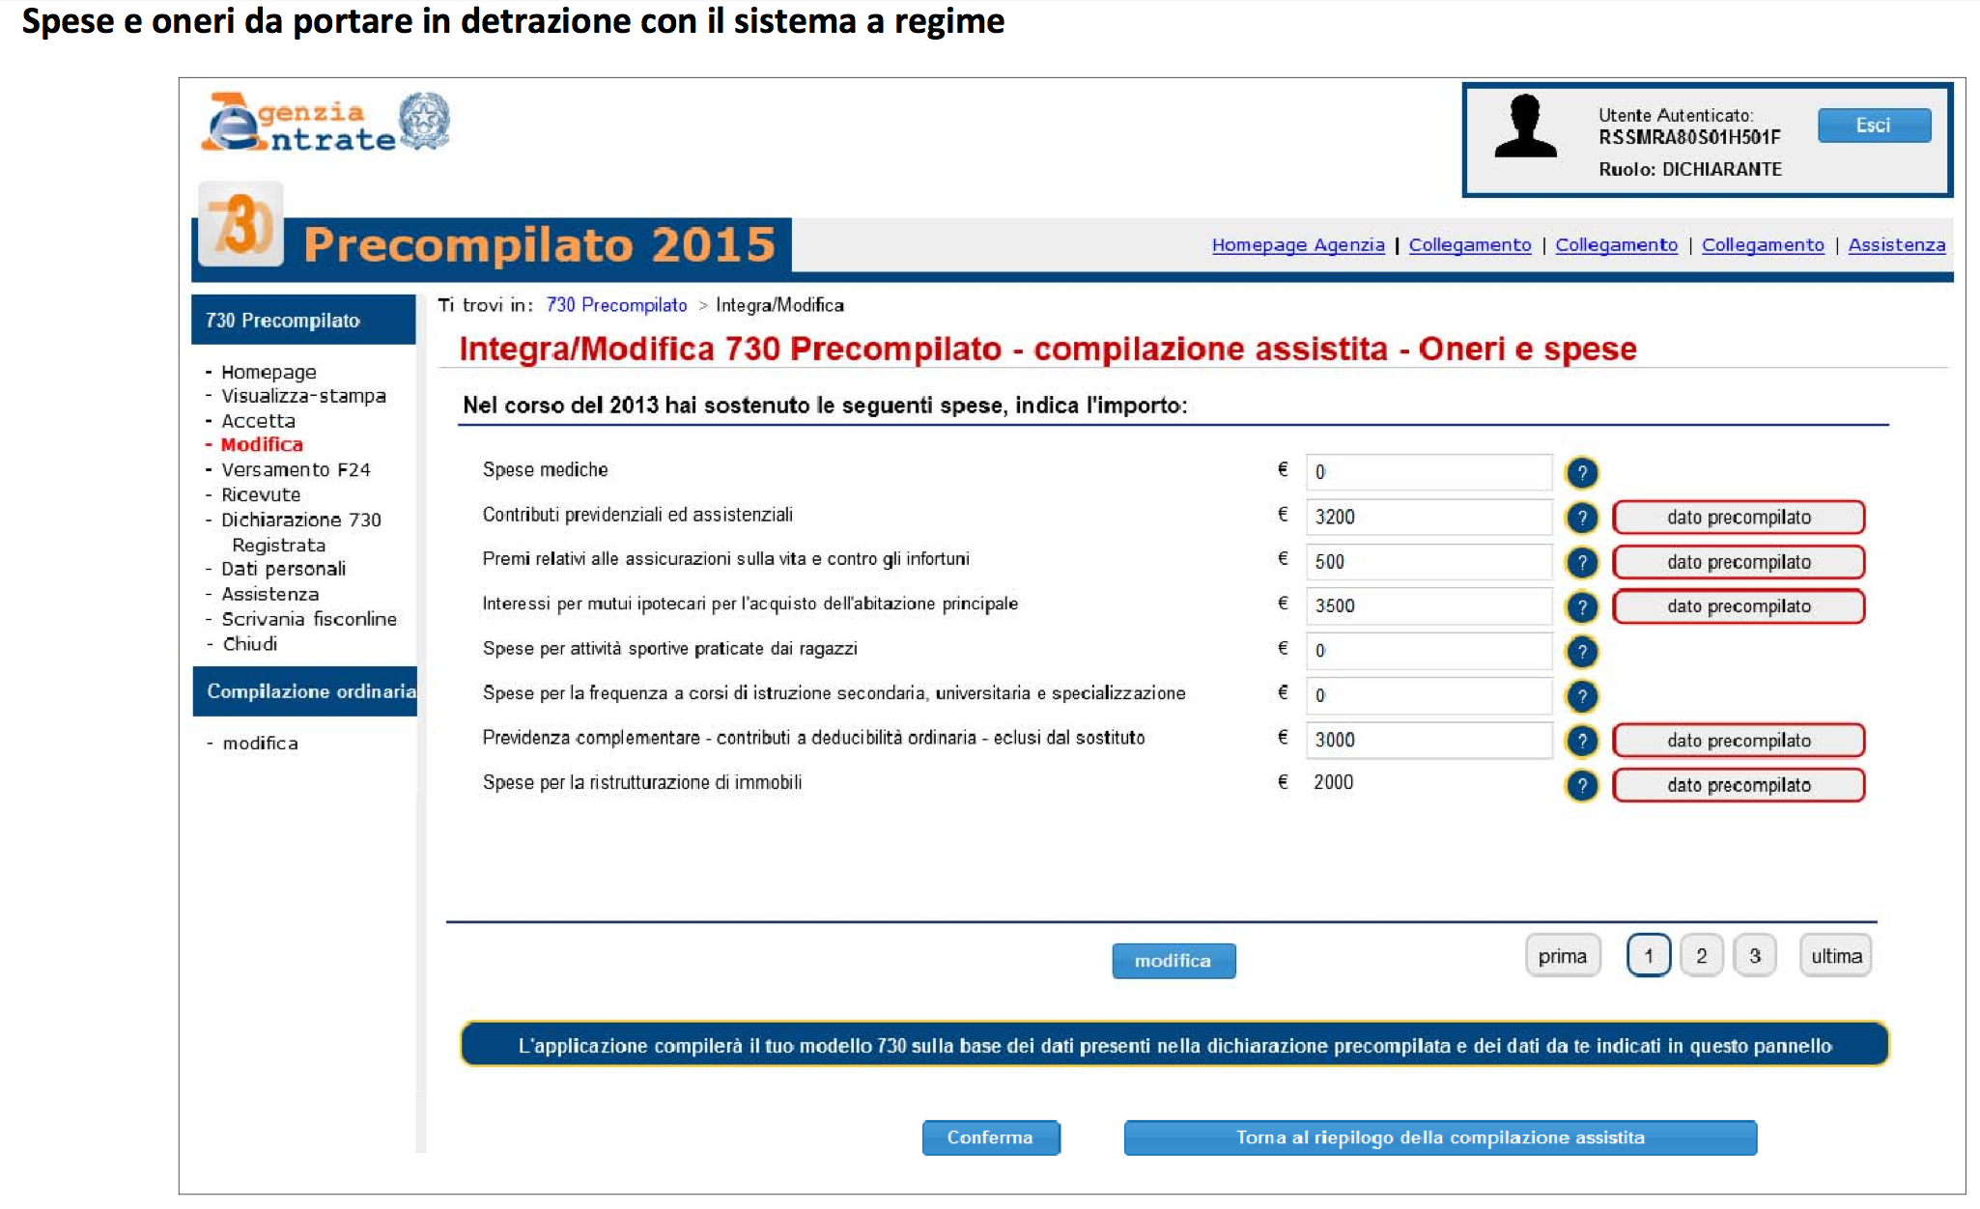
Task: Show help for Spese ristrutturazione di immobili
Action: click(1581, 785)
